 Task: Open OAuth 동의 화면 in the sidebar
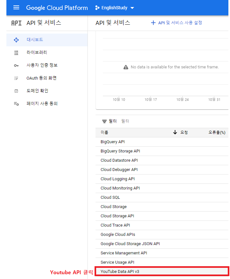tap(47, 78)
